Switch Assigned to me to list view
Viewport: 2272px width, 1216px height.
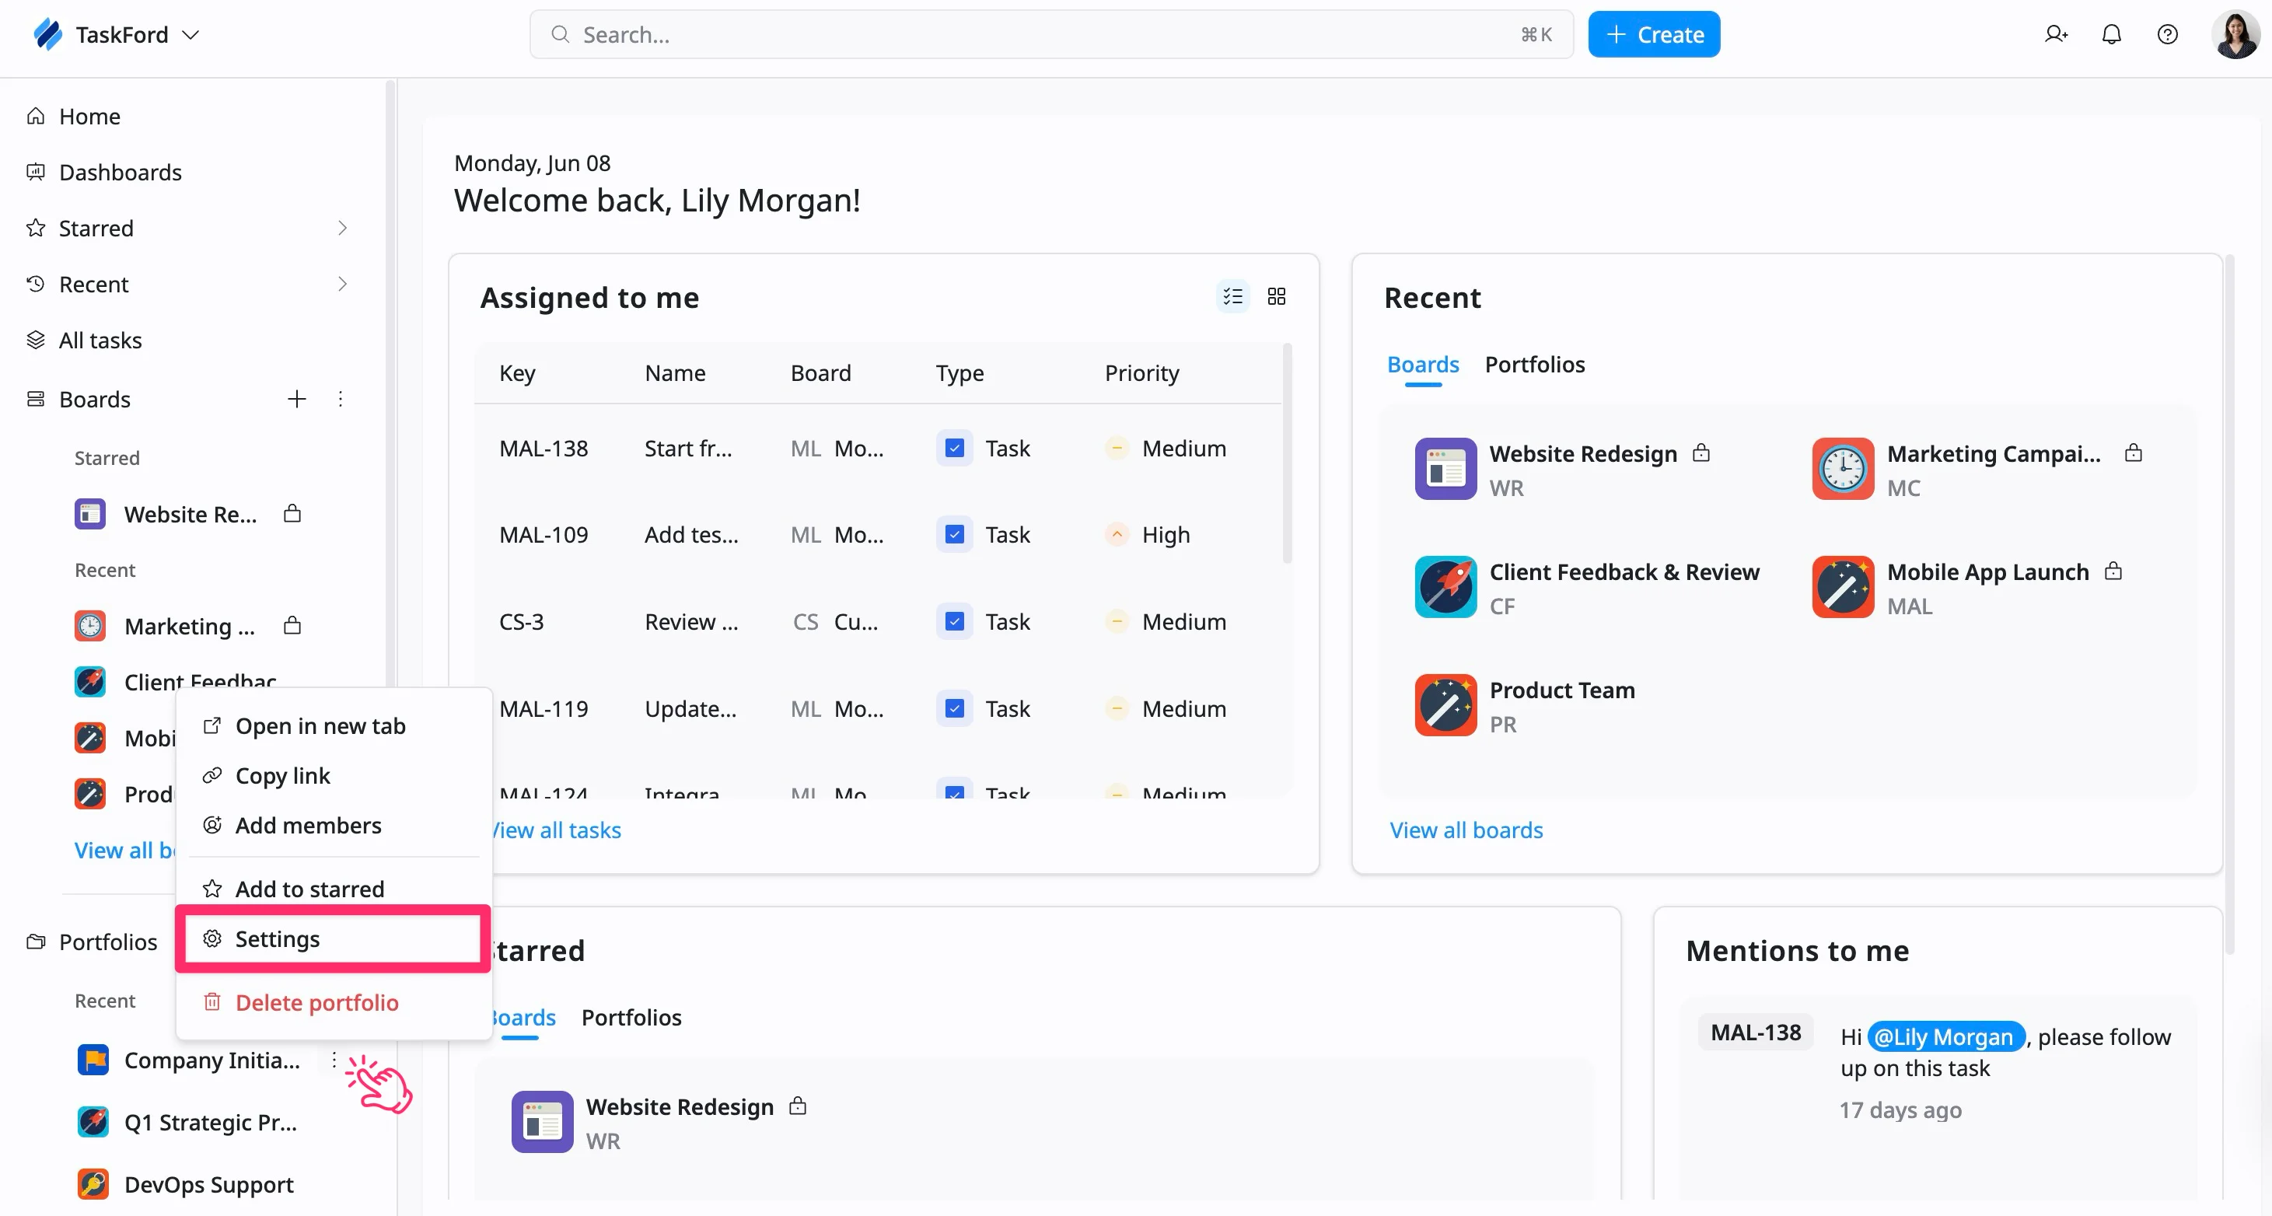pyautogui.click(x=1232, y=296)
